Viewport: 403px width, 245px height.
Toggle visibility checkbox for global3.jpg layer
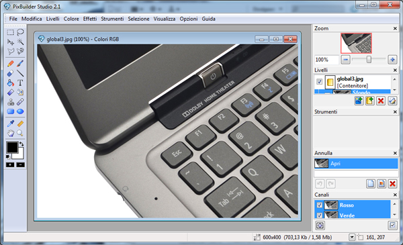320,82
